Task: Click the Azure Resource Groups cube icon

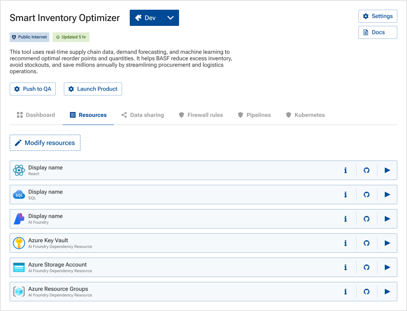Action: tap(19, 292)
